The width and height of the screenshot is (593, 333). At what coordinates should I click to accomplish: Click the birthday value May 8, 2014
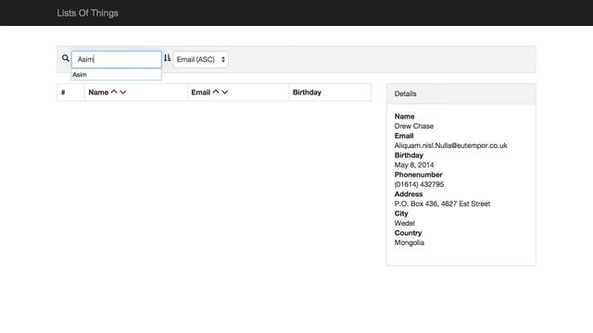point(414,165)
